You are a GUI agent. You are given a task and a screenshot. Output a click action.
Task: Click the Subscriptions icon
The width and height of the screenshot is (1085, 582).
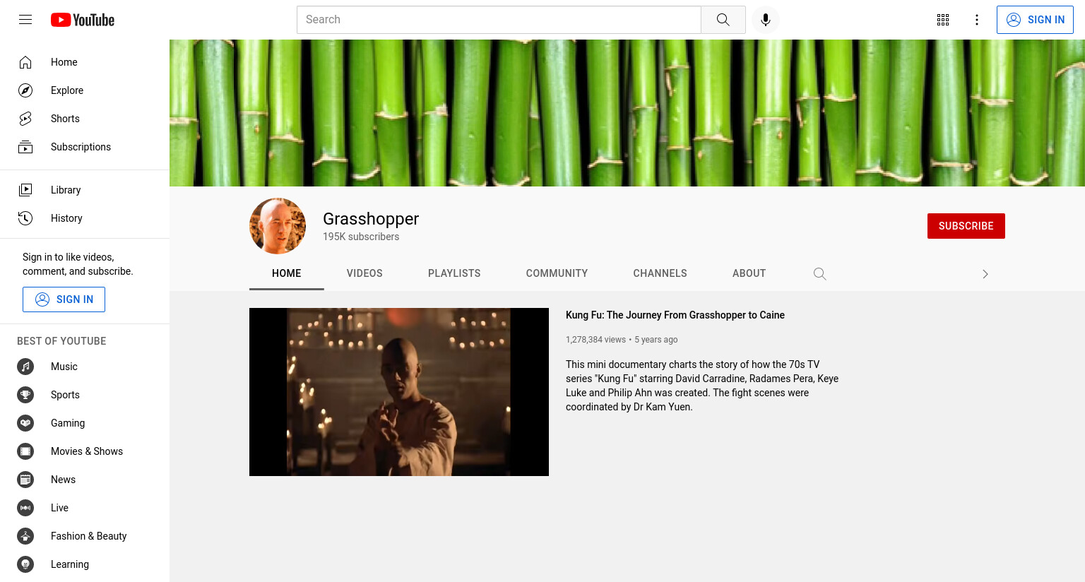click(25, 147)
